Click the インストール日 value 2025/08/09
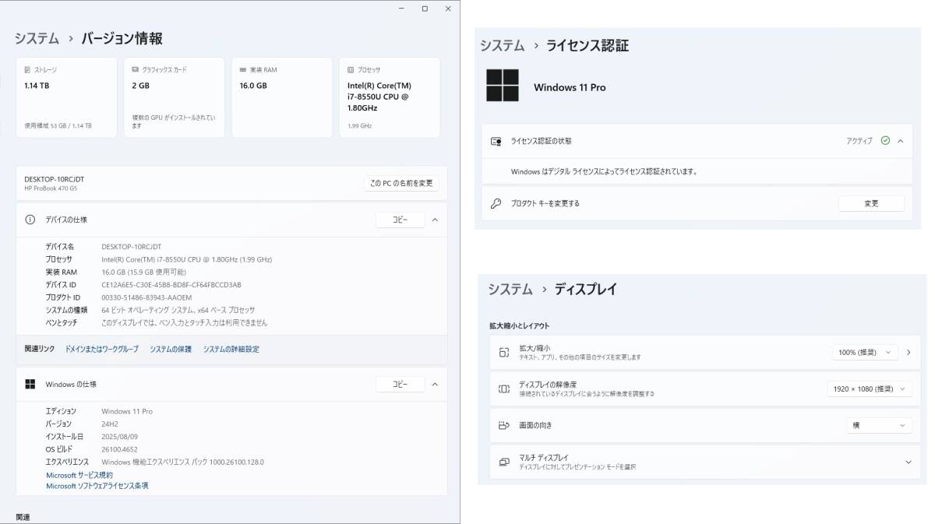Viewport: 935px width, 524px height. [119, 436]
